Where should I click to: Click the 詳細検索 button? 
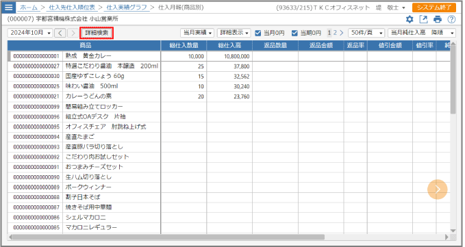pyautogui.click(x=97, y=33)
